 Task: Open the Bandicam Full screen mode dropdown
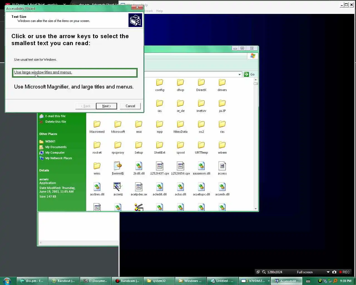(x=328, y=272)
